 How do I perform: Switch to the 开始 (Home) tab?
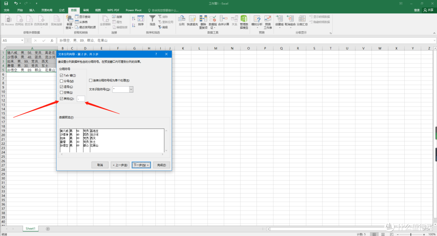[20, 10]
